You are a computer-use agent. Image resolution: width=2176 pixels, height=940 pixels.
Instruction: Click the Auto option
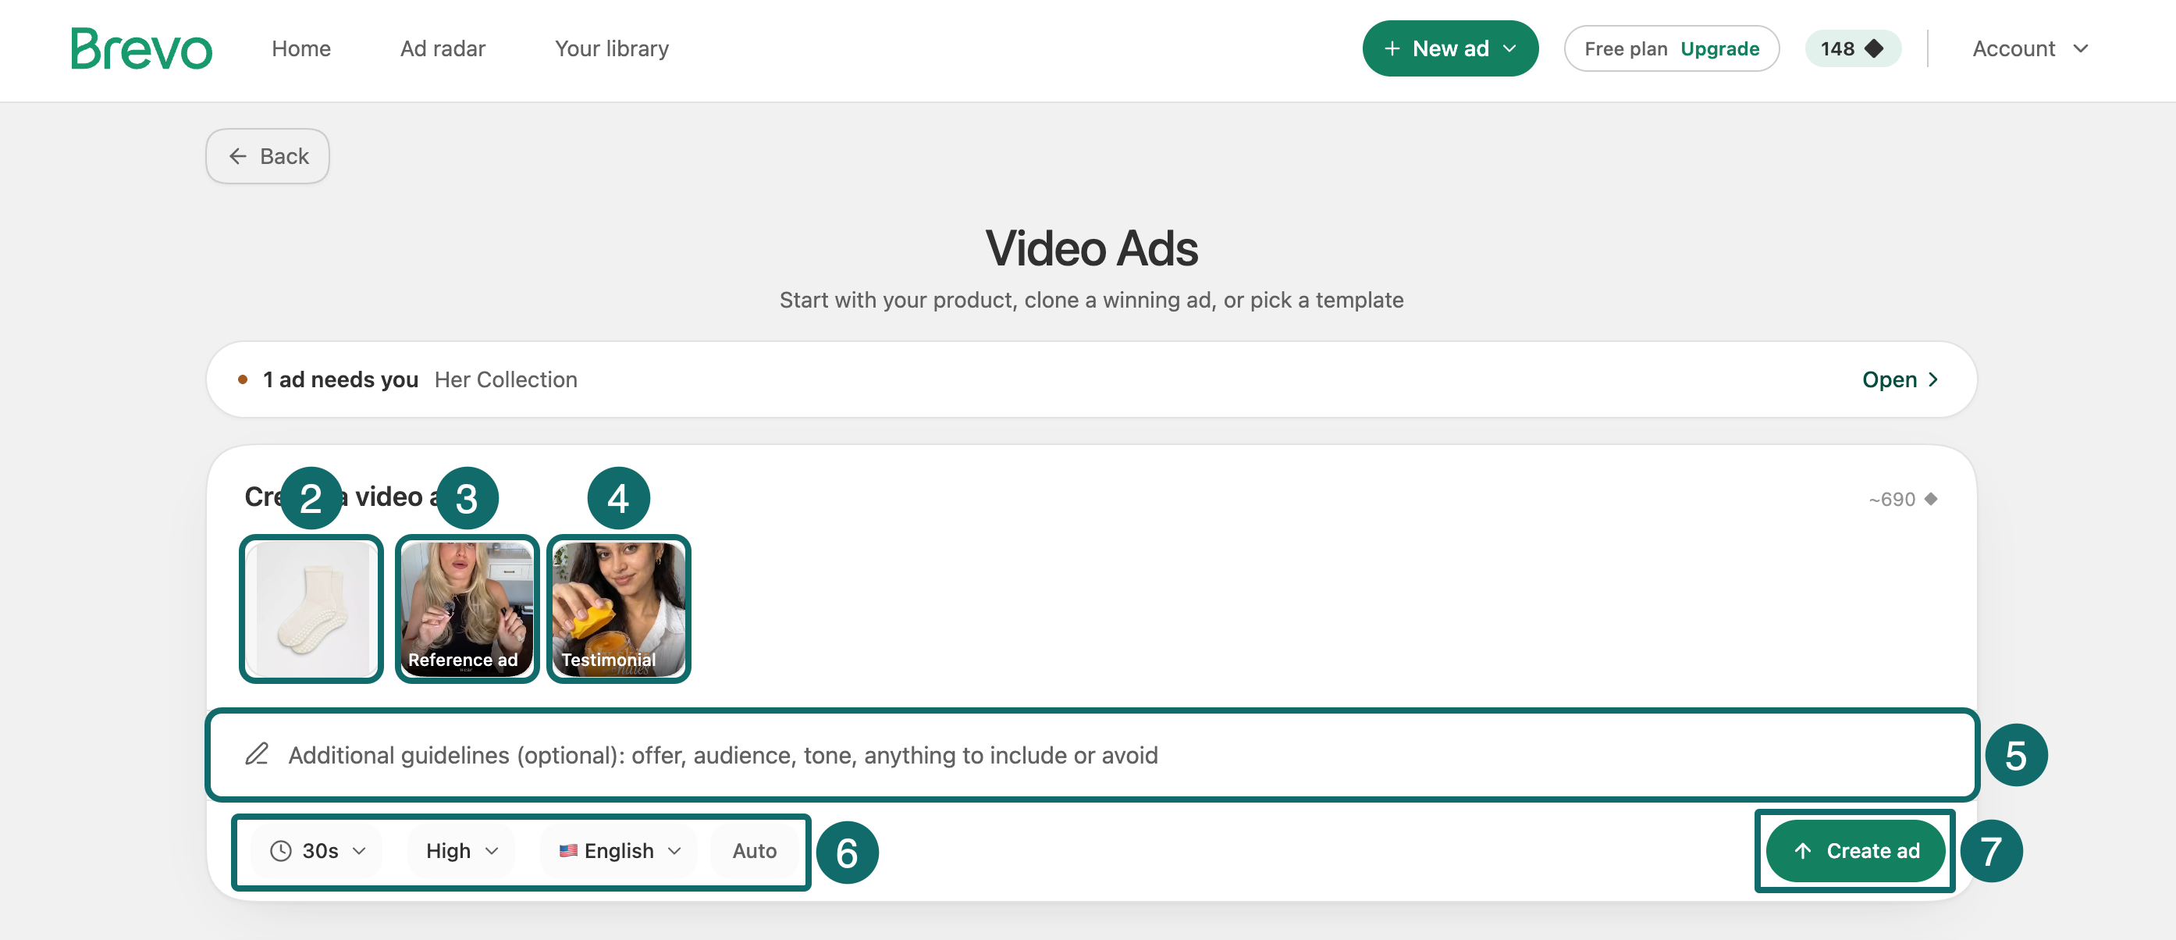(x=753, y=850)
